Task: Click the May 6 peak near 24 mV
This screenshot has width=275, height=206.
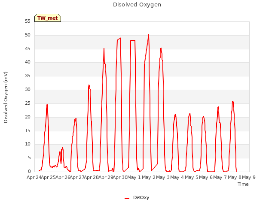Action: click(218, 107)
